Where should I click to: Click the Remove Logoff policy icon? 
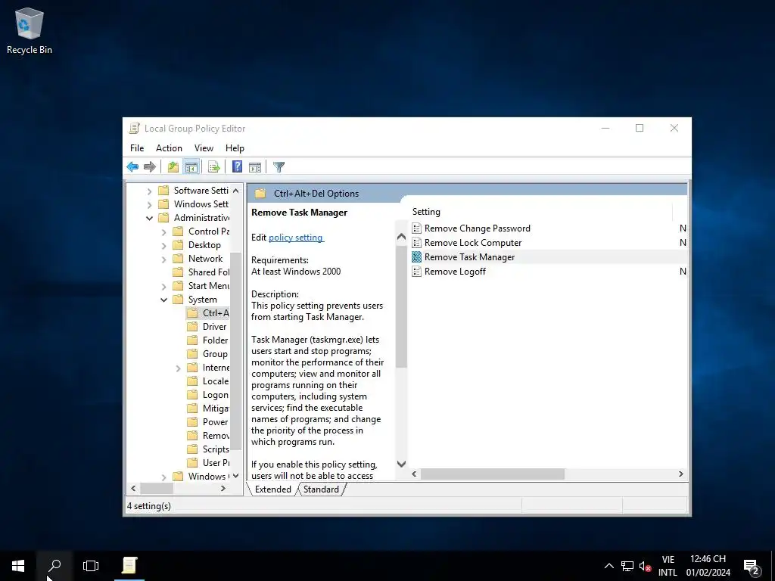417,272
